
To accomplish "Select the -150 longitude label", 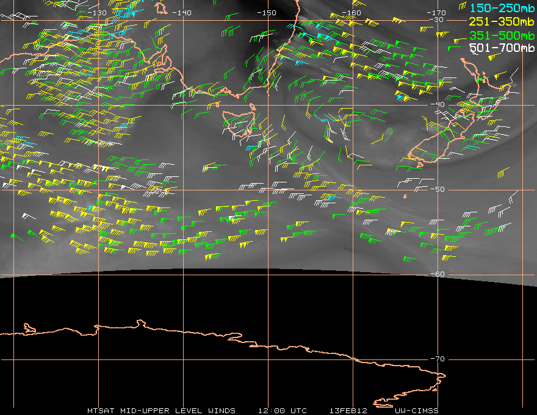I will tap(267, 13).
